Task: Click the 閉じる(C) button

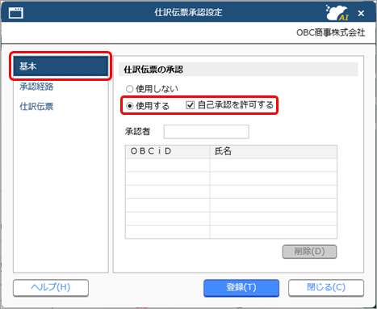Action: point(326,288)
